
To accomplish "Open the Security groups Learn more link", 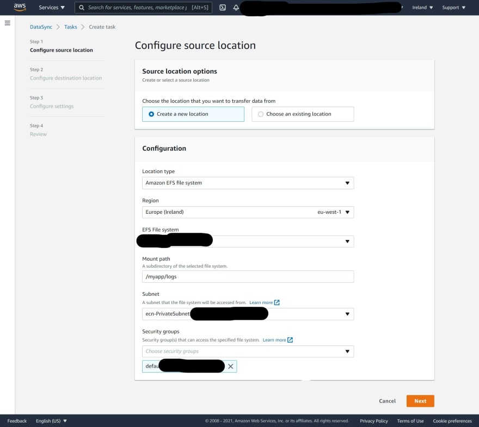I will pos(278,340).
